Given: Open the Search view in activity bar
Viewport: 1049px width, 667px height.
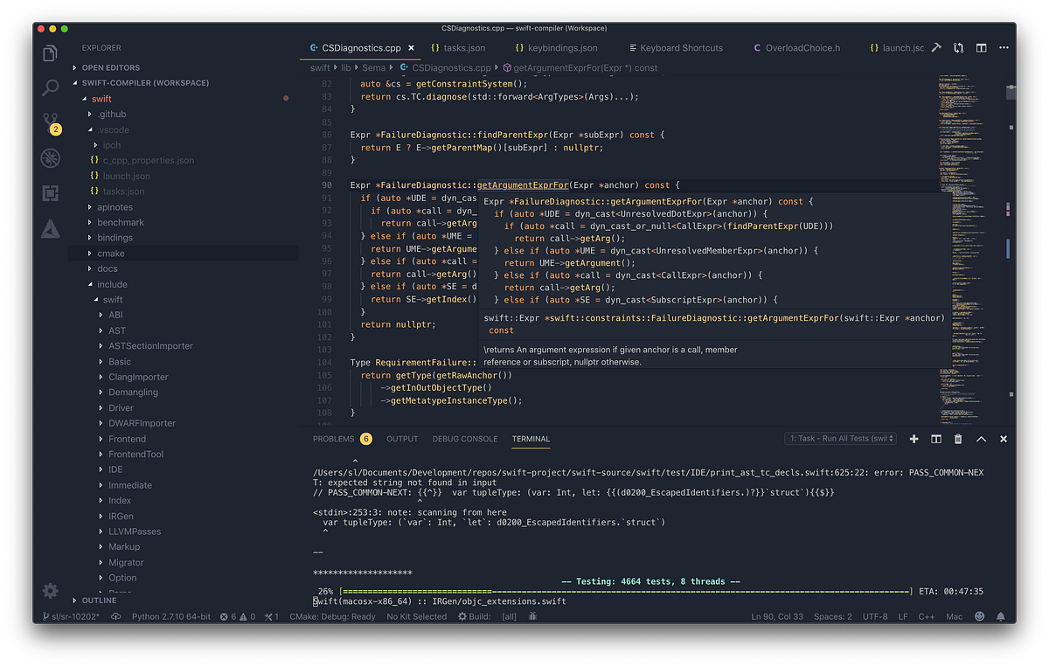Looking at the screenshot, I should tap(51, 87).
